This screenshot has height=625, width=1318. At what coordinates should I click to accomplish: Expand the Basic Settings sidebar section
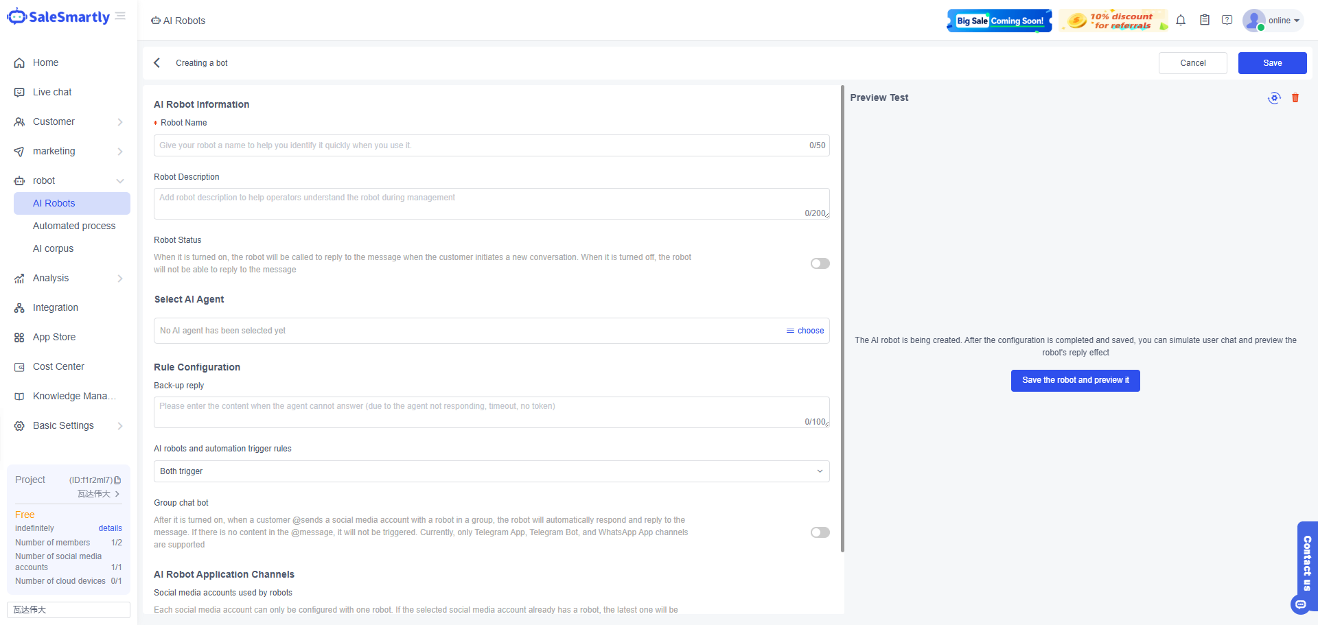(69, 426)
